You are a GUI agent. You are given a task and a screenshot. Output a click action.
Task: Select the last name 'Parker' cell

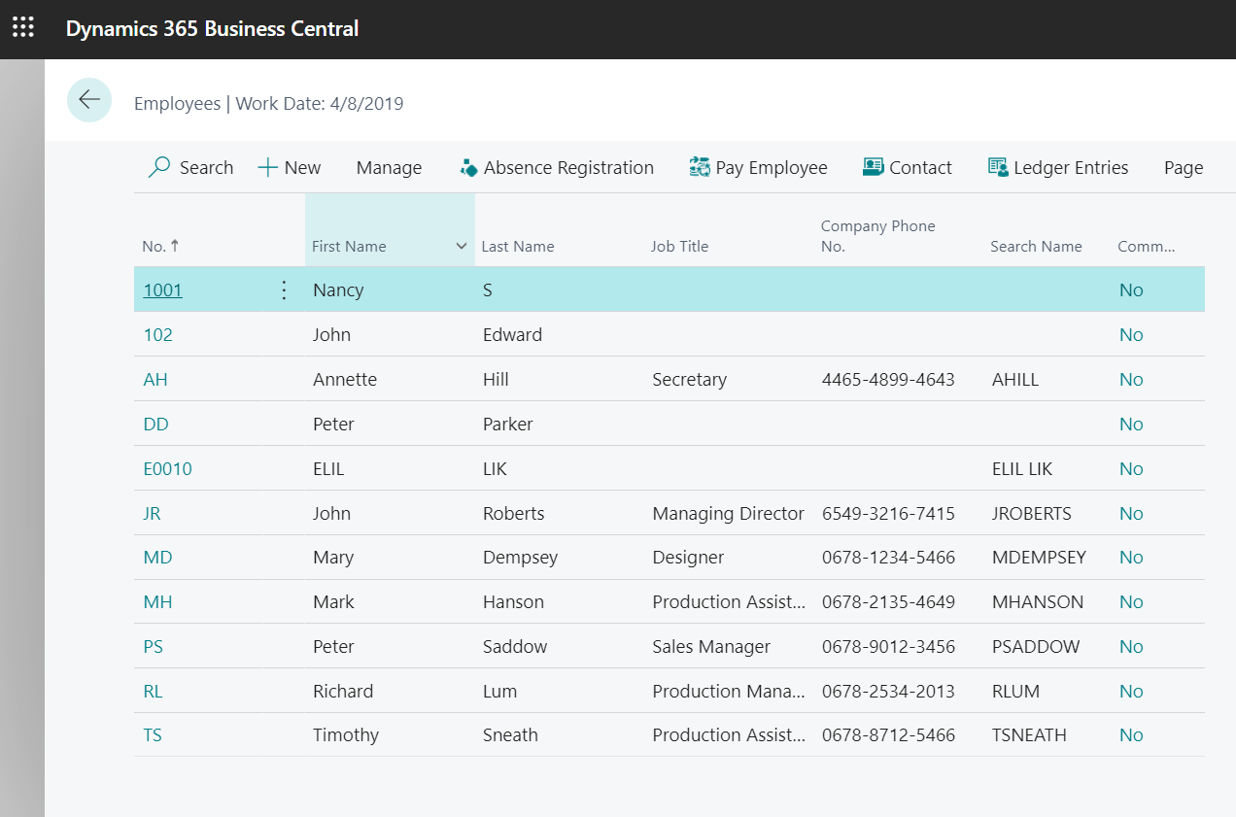(508, 425)
